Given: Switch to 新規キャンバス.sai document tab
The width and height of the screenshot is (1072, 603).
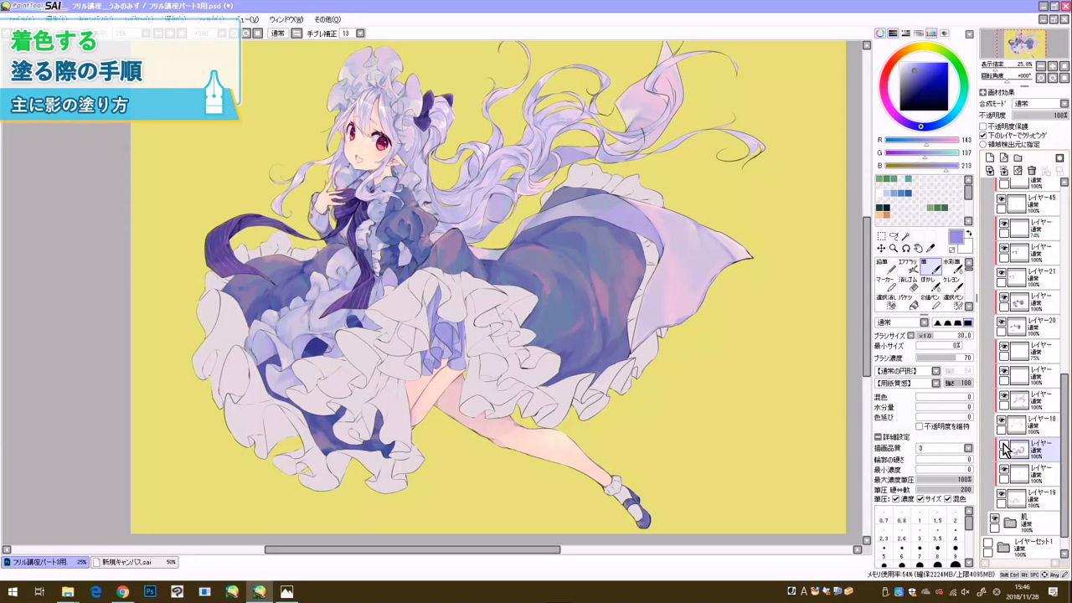Looking at the screenshot, I should [135, 562].
